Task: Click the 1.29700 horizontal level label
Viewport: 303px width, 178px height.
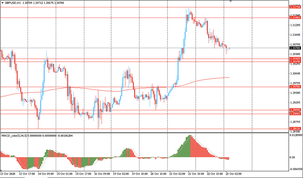Action: click(295, 87)
